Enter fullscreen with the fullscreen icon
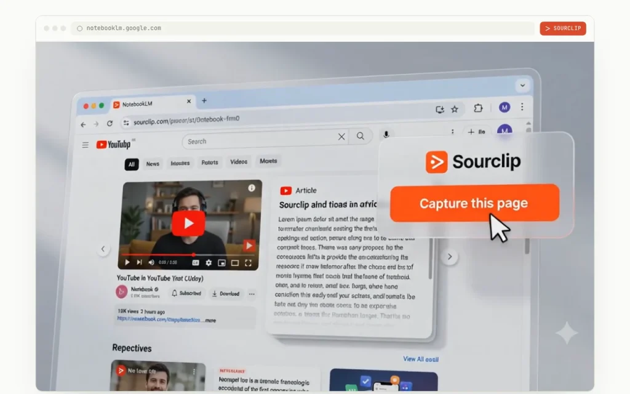This screenshot has height=394, width=630. pyautogui.click(x=249, y=263)
